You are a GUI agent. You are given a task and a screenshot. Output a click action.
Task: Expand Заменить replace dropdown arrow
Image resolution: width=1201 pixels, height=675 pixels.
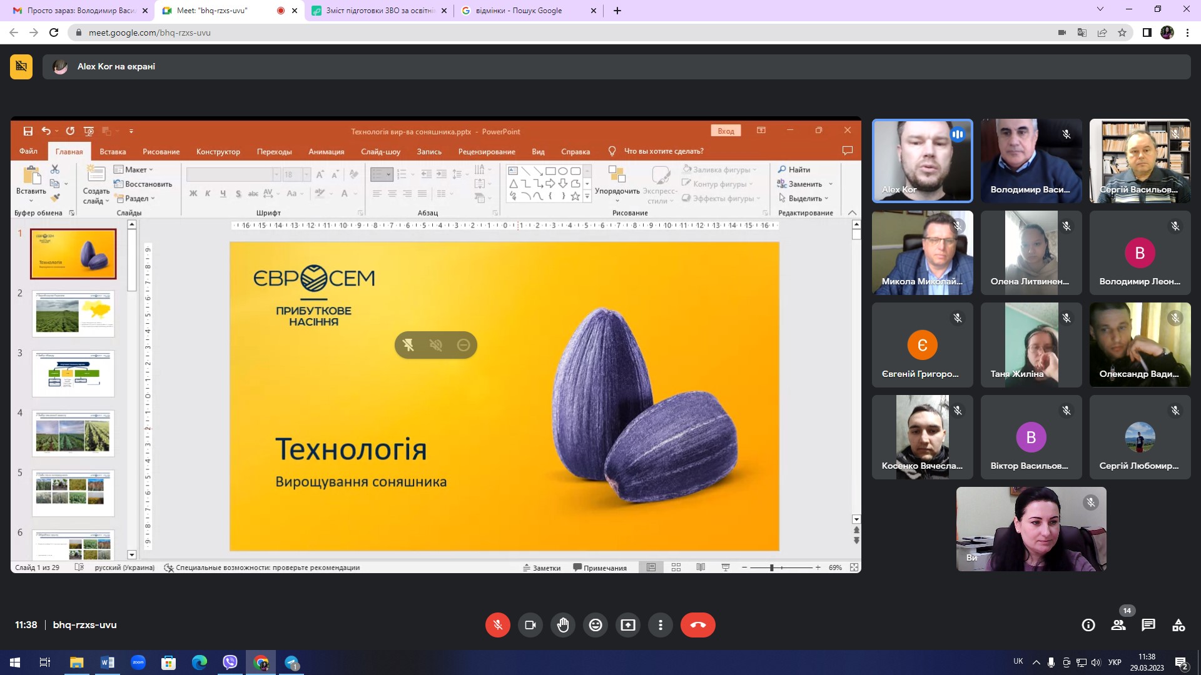tap(831, 184)
